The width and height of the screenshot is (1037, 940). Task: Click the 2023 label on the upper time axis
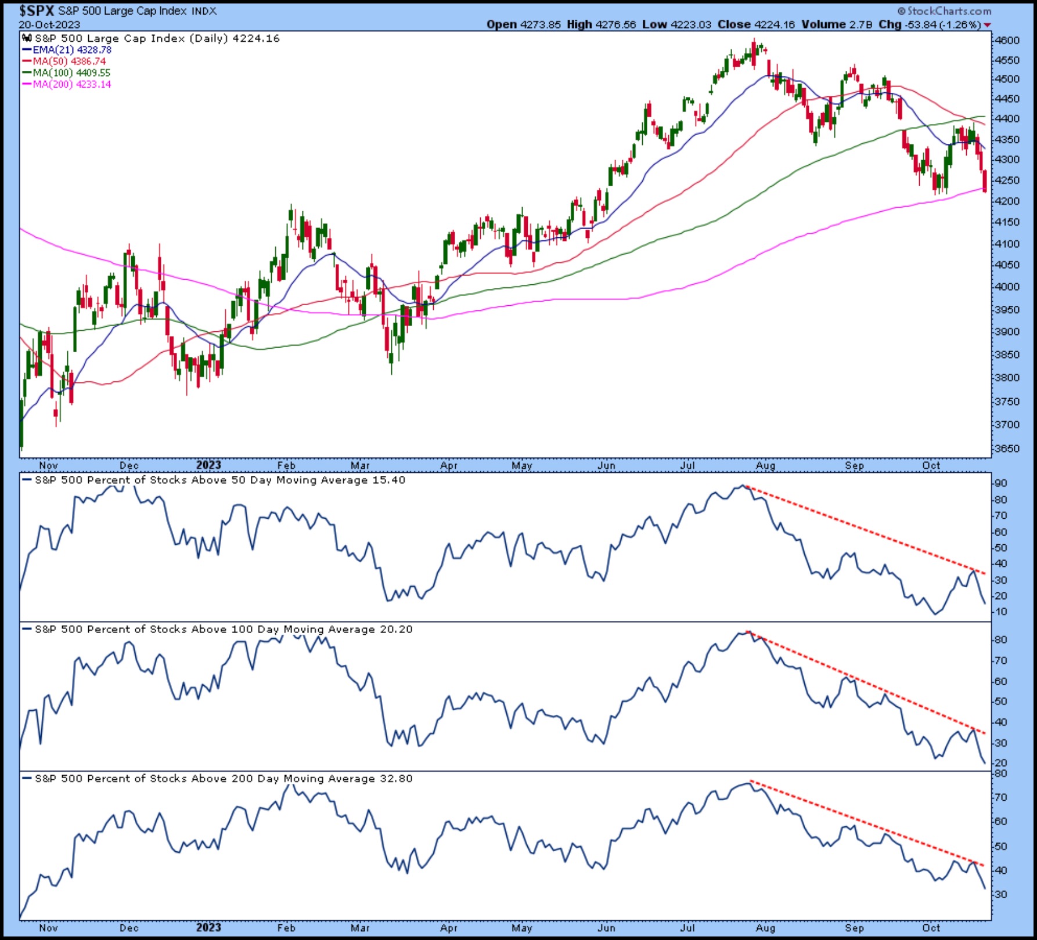tap(208, 465)
